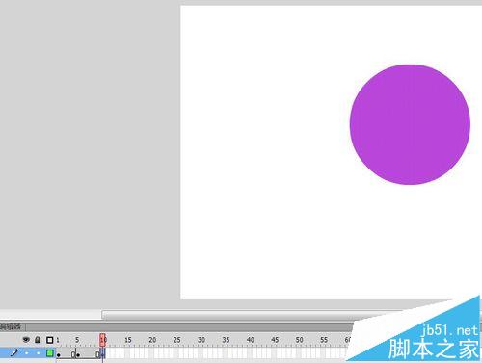Click frame 25 on the timeline ruler
This screenshot has width=482, height=363.
(176, 340)
